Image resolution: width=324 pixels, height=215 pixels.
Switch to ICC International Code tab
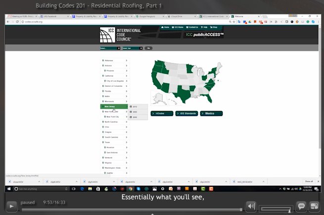(x=214, y=16)
